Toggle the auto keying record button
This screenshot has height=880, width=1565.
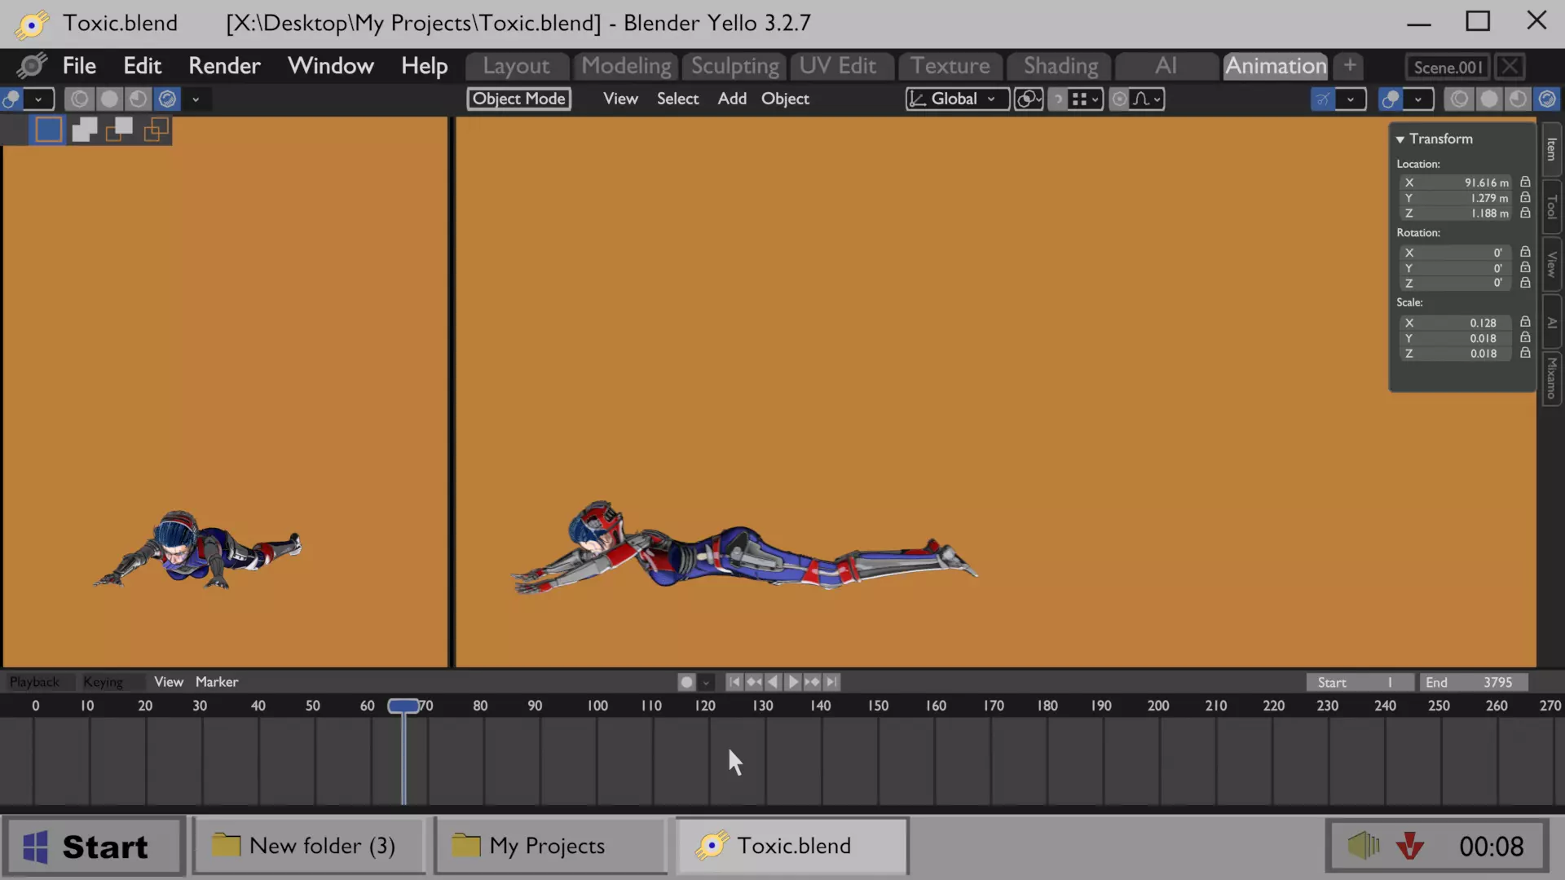point(686,682)
